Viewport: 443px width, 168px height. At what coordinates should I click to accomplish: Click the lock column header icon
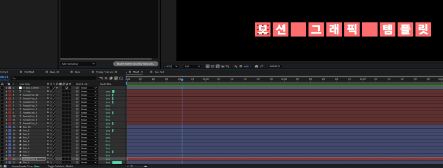pos(2,84)
